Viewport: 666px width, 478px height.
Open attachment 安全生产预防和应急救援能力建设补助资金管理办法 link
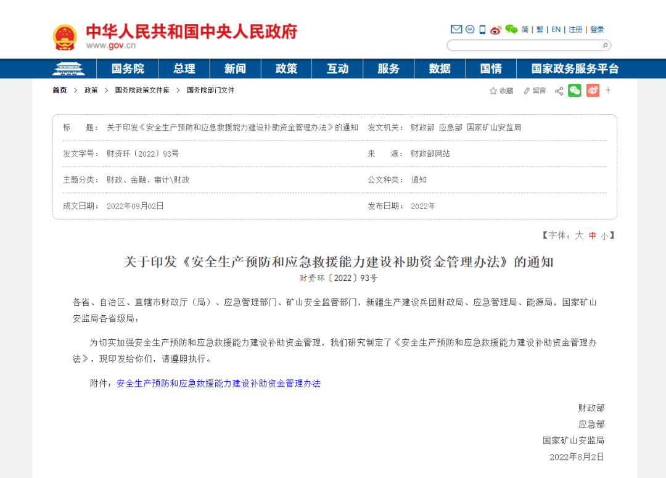click(218, 384)
